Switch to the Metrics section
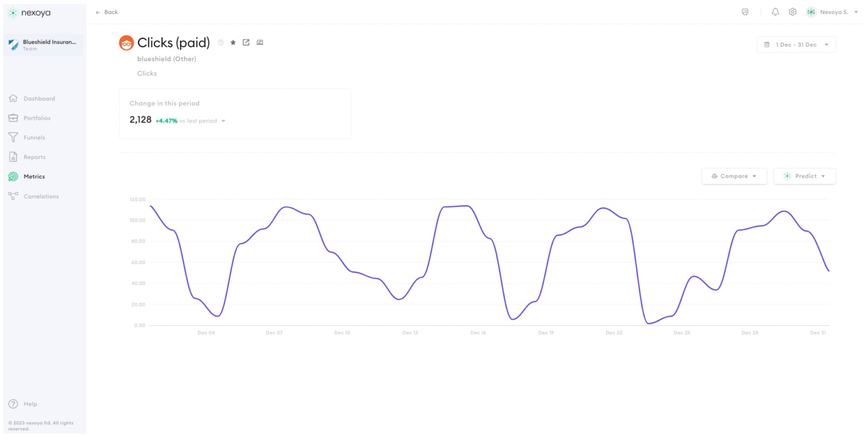This screenshot has height=439, width=868. (33, 176)
